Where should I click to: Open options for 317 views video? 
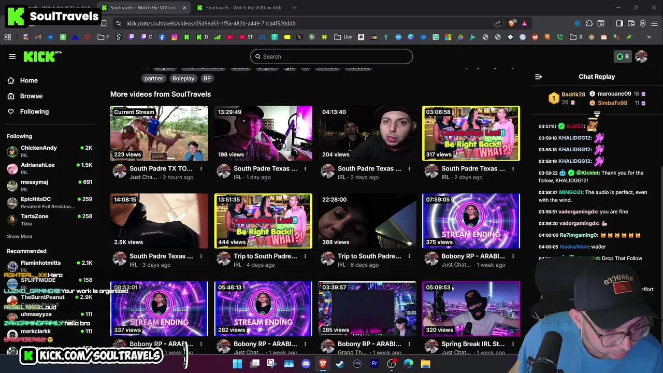[x=513, y=169]
